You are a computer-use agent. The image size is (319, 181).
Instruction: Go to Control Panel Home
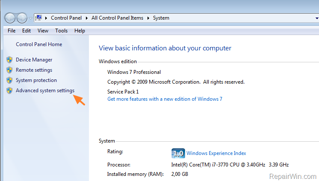[x=39, y=44]
